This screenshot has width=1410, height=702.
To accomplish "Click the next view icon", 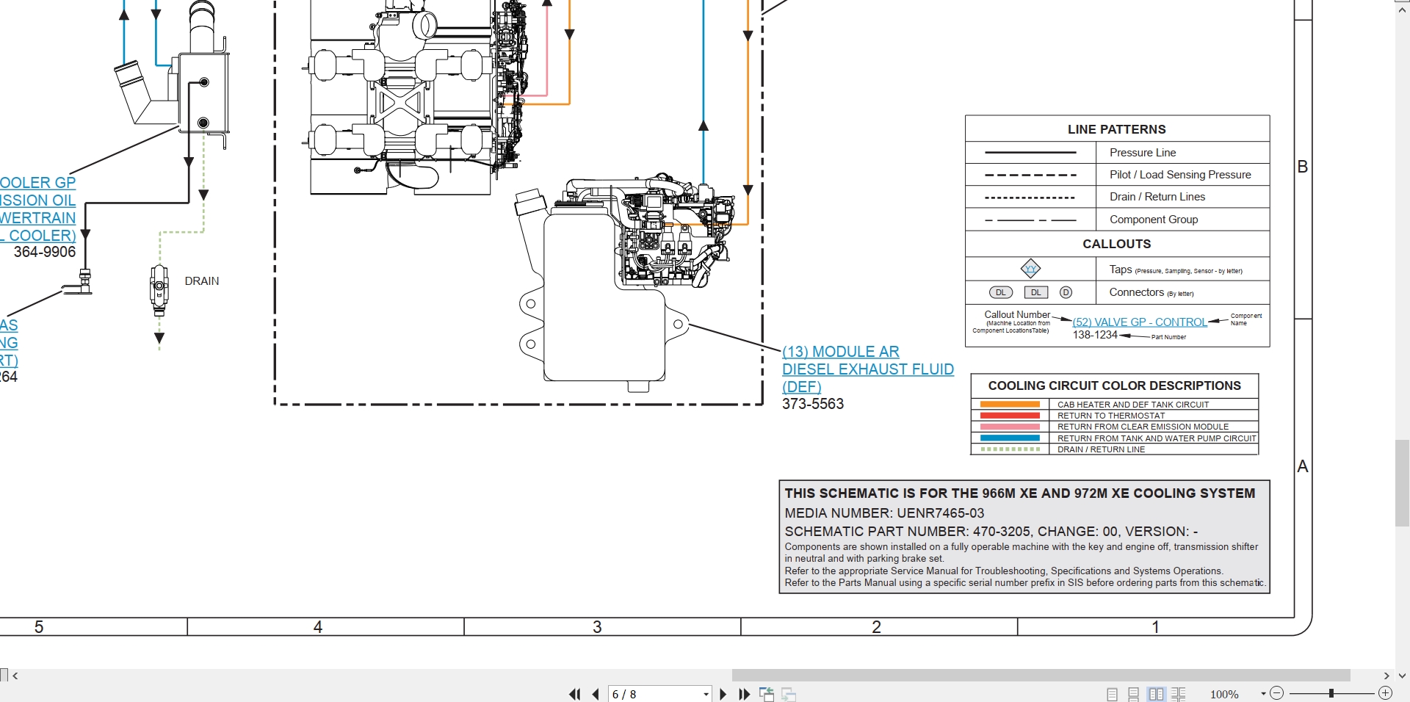I will coord(789,694).
